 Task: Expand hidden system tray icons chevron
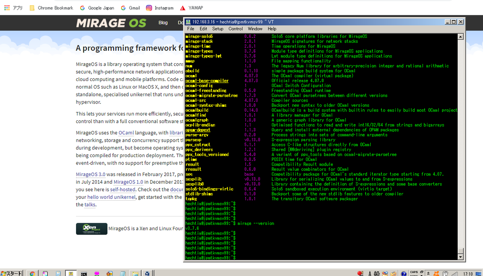click(428, 274)
